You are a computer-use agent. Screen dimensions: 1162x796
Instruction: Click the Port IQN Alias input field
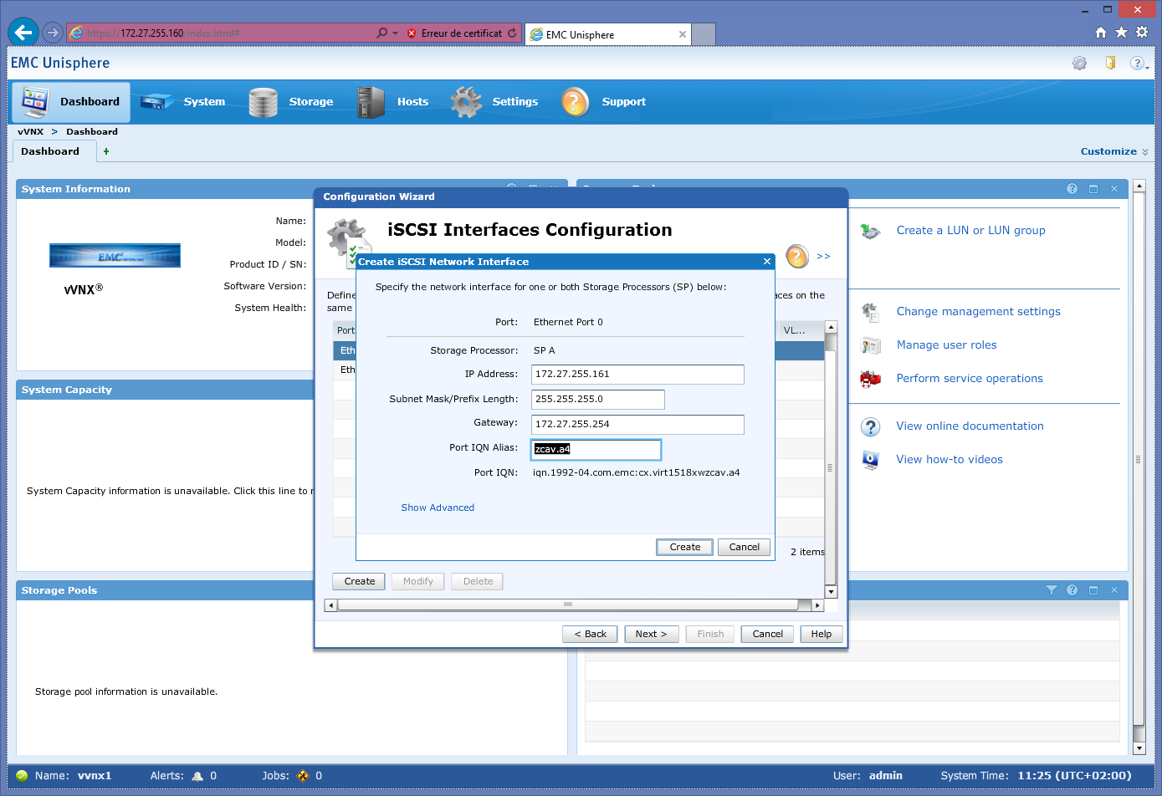tap(596, 450)
